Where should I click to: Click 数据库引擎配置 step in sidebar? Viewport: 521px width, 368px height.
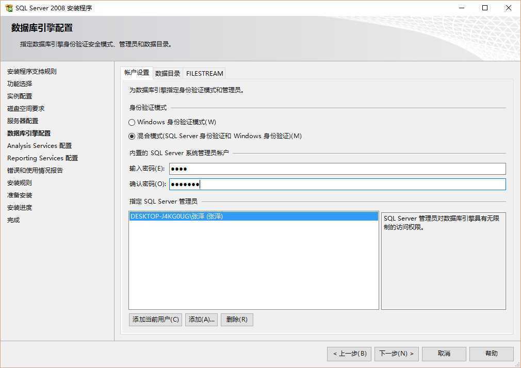(29, 133)
